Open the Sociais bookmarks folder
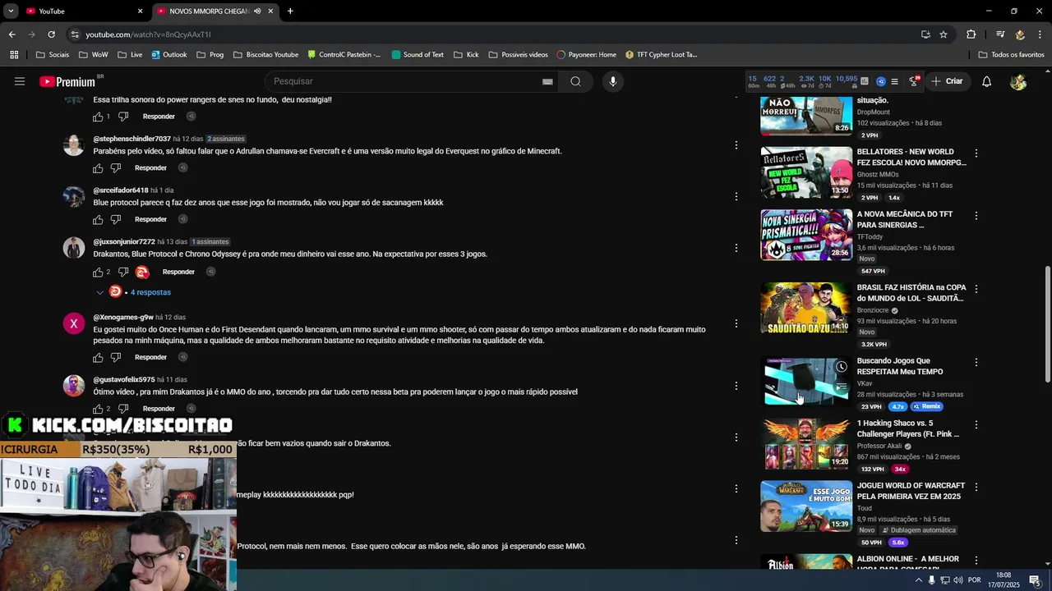The height and width of the screenshot is (591, 1052). pyautogui.click(x=53, y=55)
